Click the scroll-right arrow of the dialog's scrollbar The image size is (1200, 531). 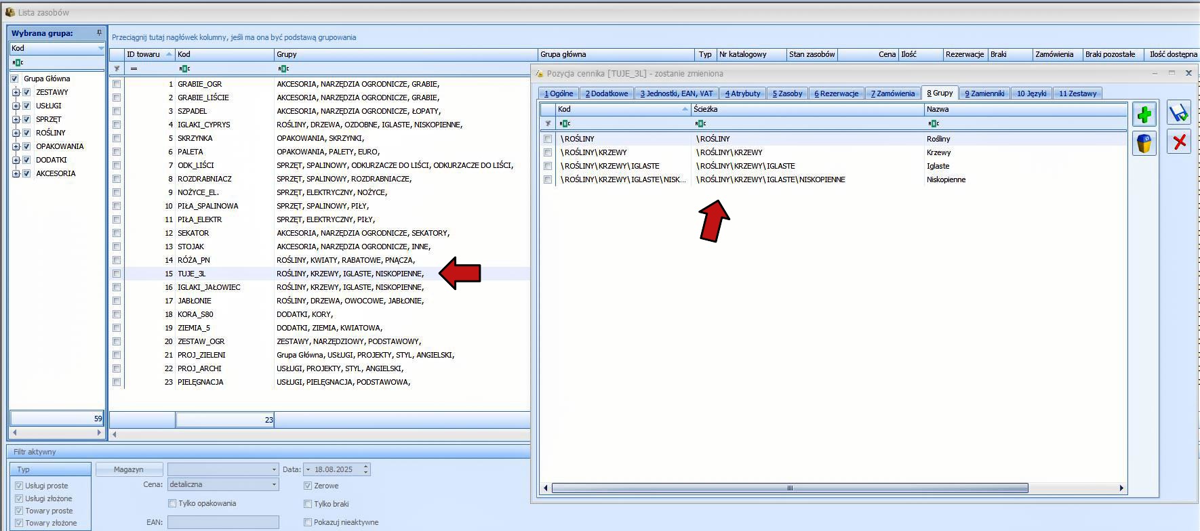coord(1121,488)
